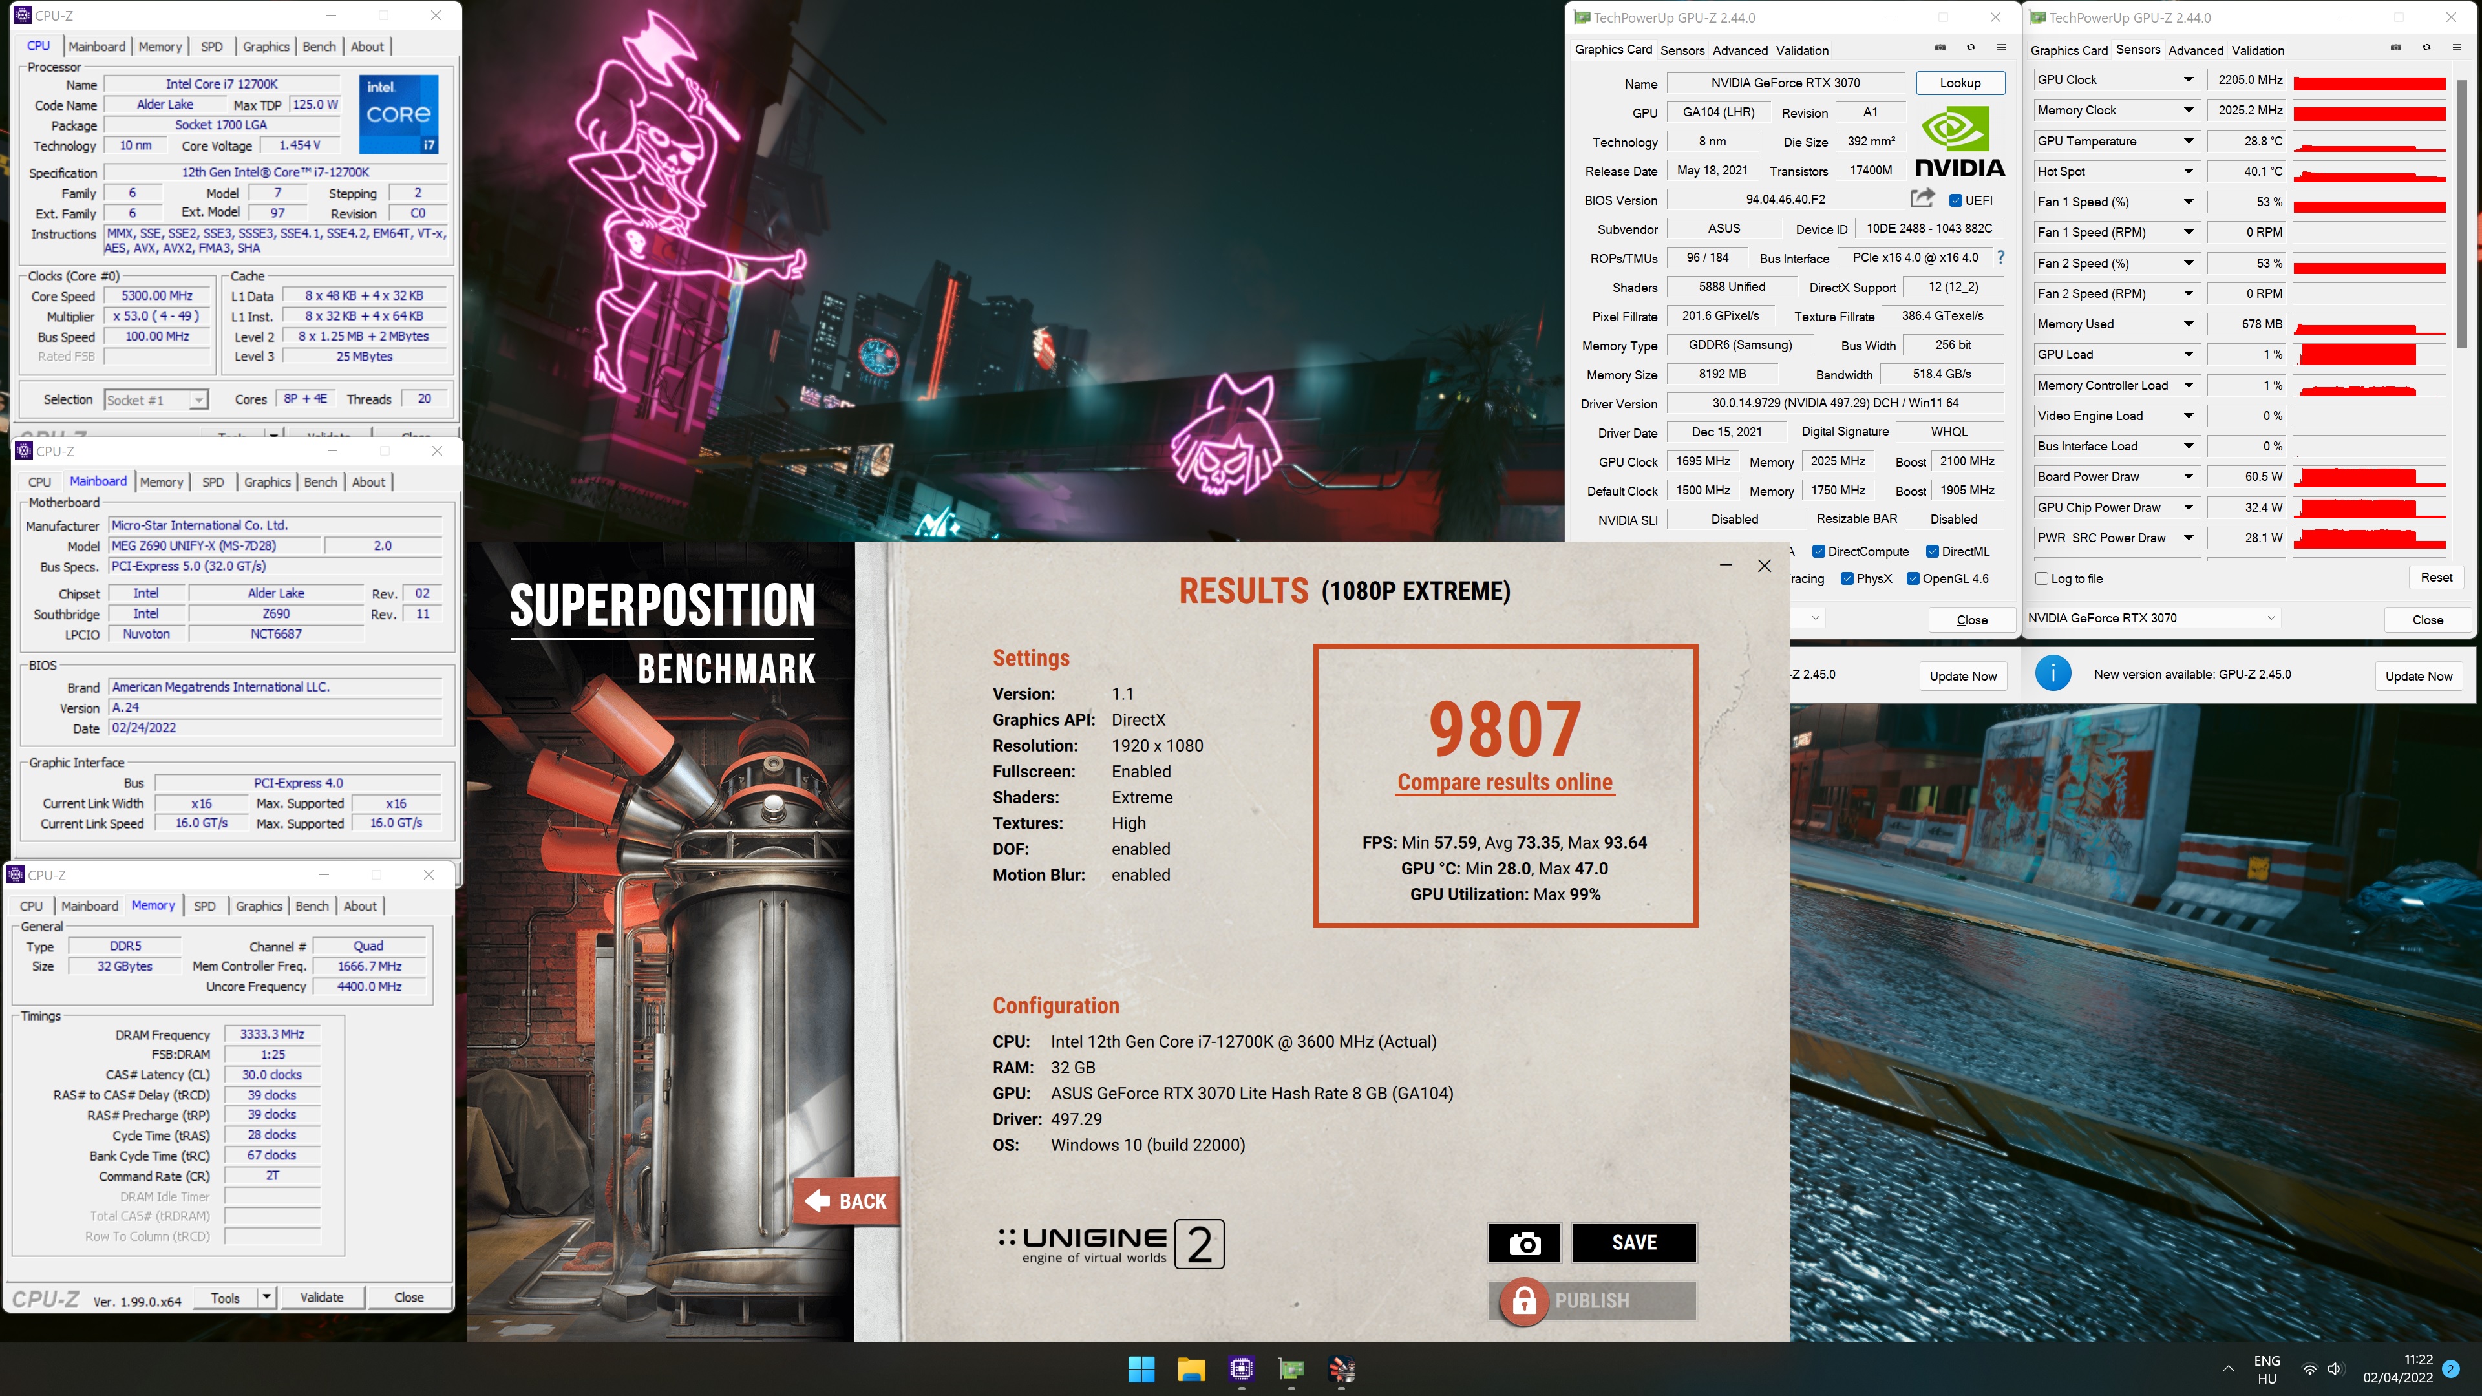Screen dimensions: 2482x1396
Task: Click the refresh icon in left GPU-Z window
Action: [1970, 47]
